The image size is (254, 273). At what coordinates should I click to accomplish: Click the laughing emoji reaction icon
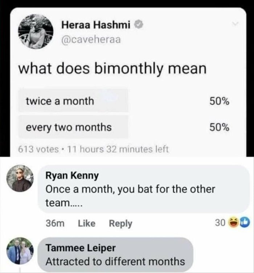[233, 221]
